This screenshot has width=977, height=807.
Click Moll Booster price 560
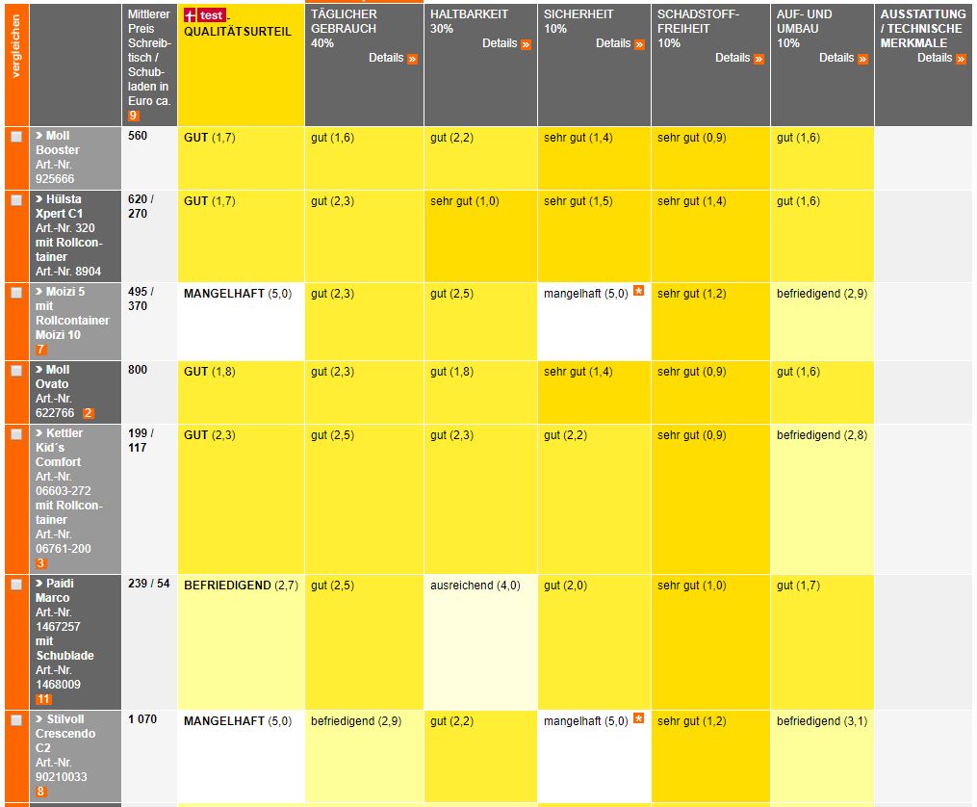(x=137, y=135)
